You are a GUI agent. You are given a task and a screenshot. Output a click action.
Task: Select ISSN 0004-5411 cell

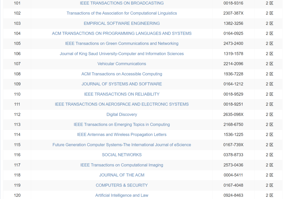233,175
